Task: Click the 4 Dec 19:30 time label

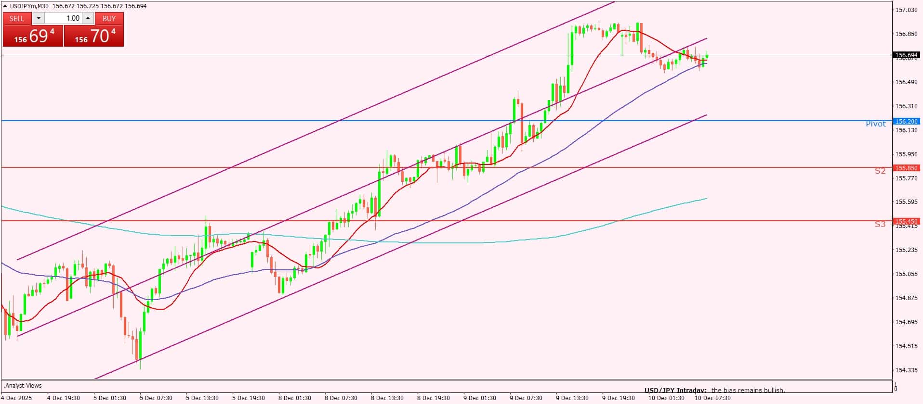Action: [x=64, y=398]
